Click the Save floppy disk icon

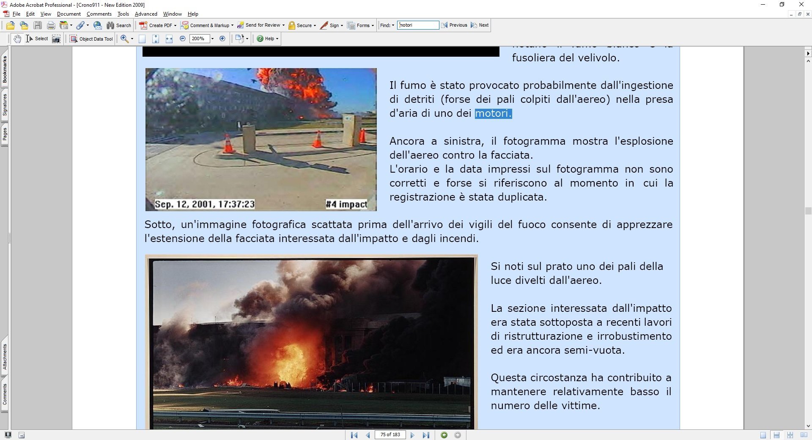tap(38, 25)
